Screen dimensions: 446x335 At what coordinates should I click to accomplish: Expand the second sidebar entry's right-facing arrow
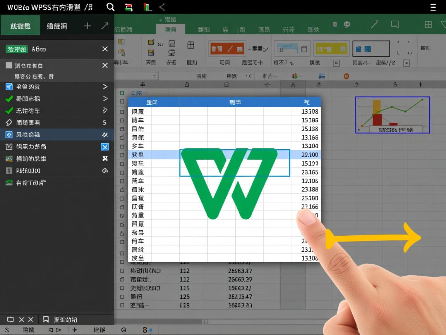105,98
